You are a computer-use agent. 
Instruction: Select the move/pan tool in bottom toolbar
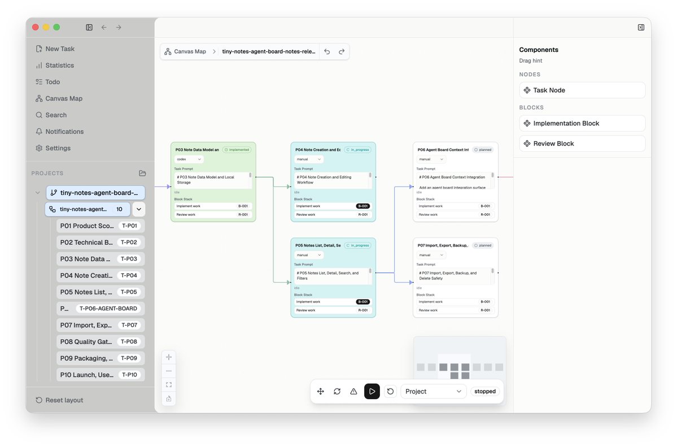coord(320,391)
